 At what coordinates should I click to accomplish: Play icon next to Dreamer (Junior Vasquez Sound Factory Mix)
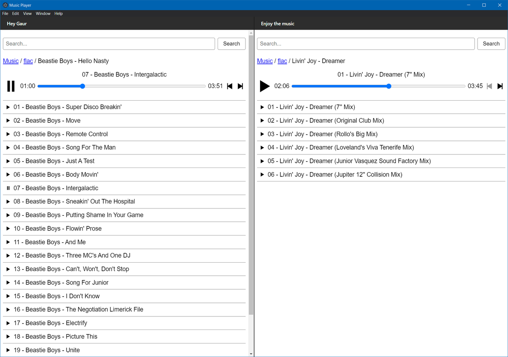tap(262, 161)
